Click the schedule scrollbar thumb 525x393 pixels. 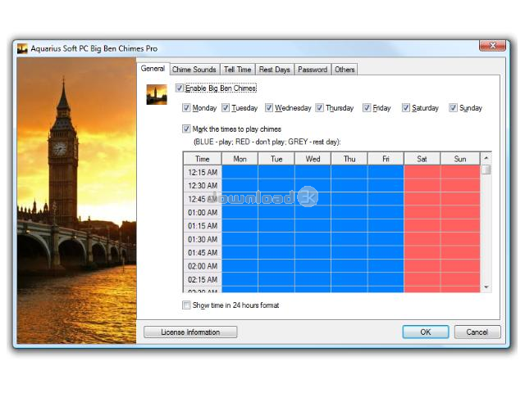coord(486,169)
